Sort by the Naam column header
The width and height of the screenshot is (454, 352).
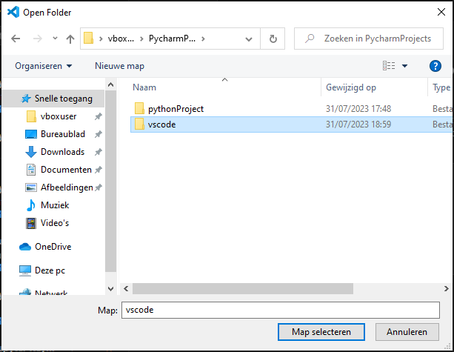tap(144, 87)
